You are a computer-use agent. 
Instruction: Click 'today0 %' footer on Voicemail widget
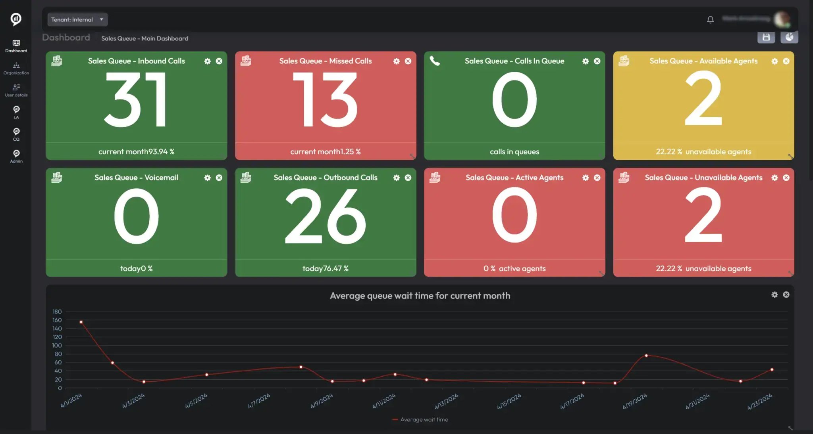coord(136,268)
